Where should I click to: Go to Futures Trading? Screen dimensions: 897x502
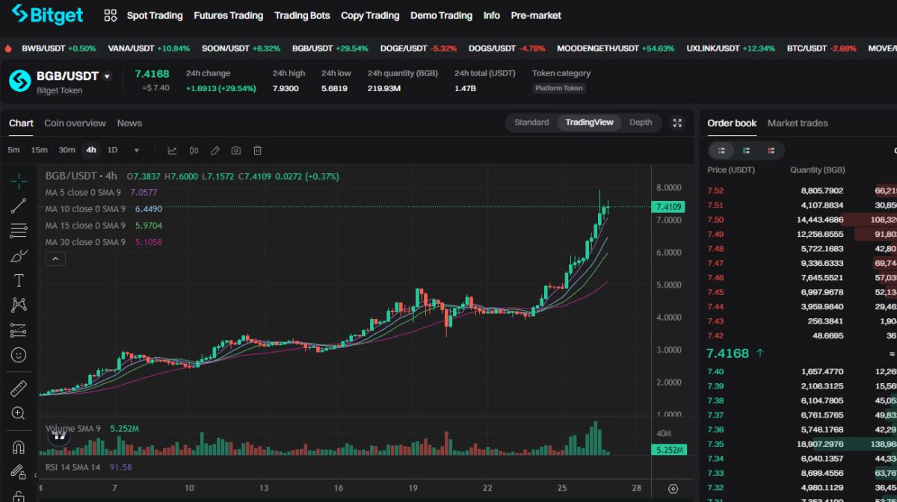[x=228, y=15]
